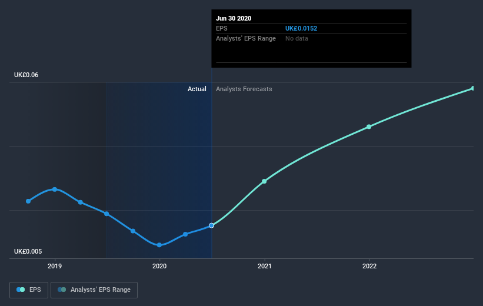Click the UK£0.005 y-axis label
The width and height of the screenshot is (483, 306).
pos(28,251)
